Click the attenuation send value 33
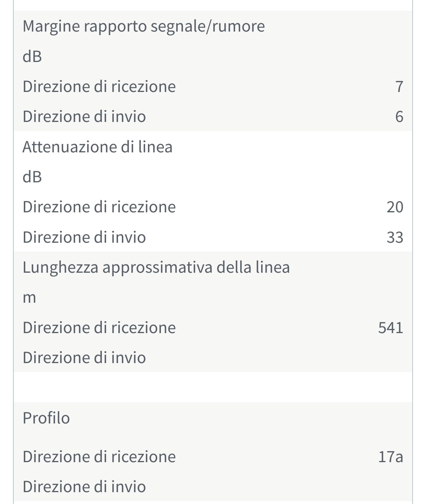The image size is (426, 504). [395, 237]
